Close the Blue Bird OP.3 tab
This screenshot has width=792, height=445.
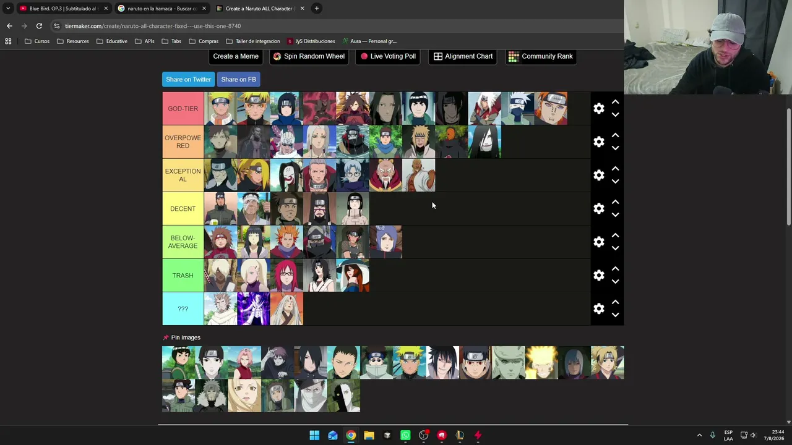pyautogui.click(x=106, y=9)
